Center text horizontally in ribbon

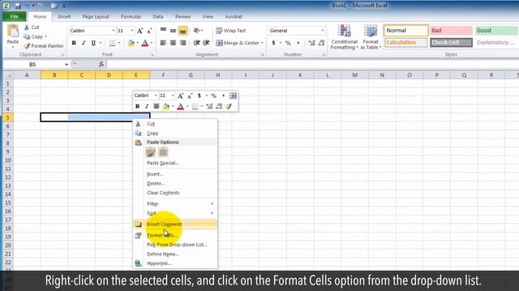(x=173, y=43)
